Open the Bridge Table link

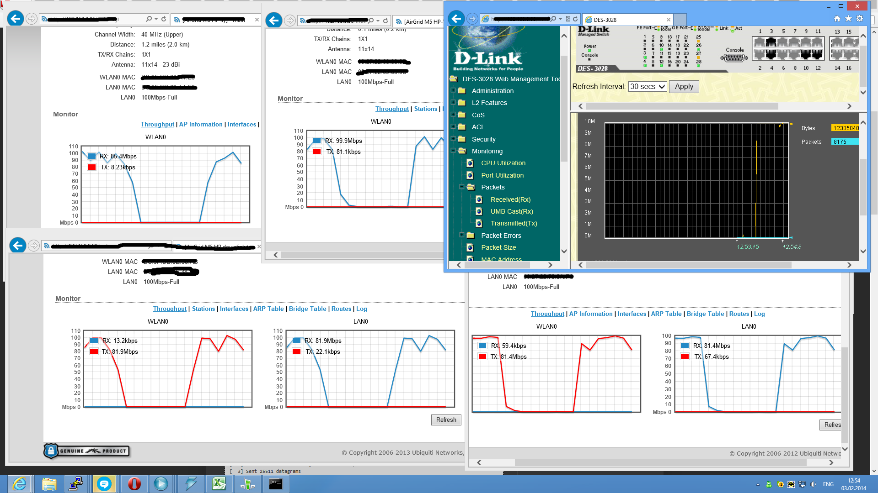pyautogui.click(x=307, y=309)
